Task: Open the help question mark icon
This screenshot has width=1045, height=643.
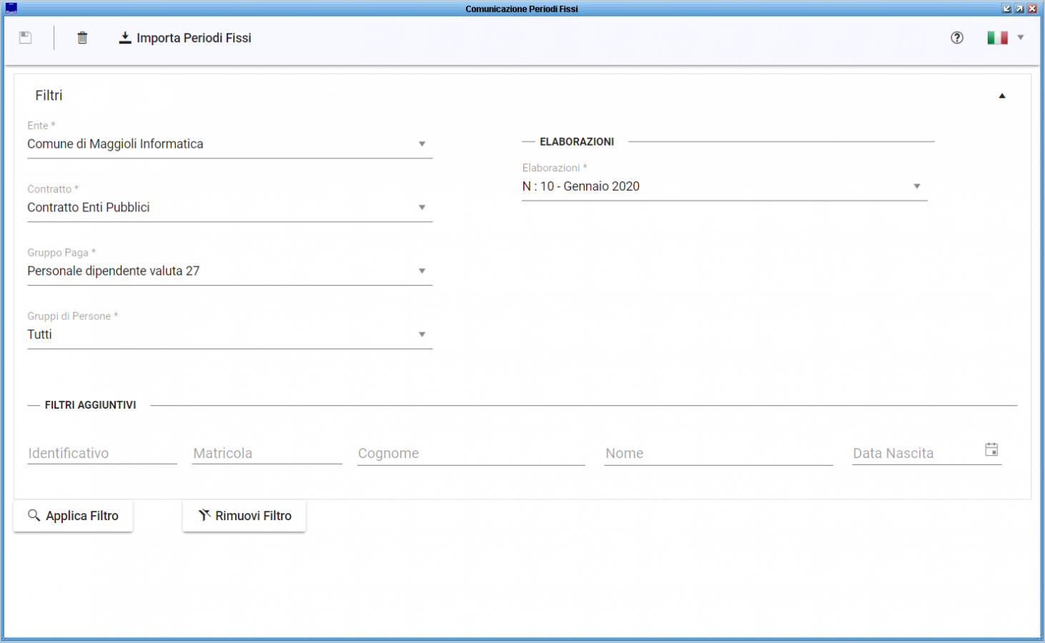Action: click(957, 38)
